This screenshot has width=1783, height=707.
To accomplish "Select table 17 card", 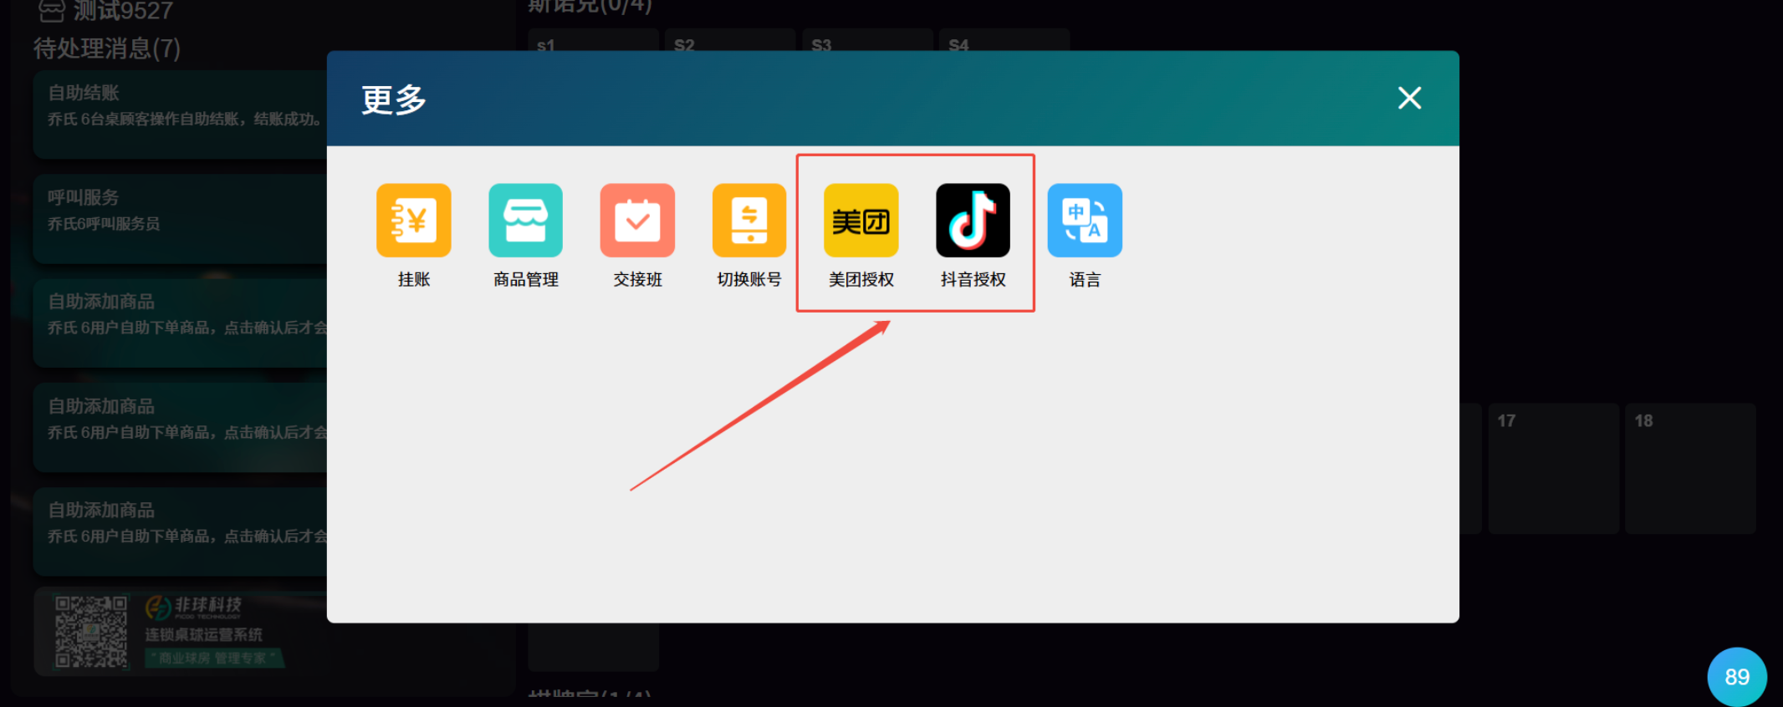I will (1553, 468).
